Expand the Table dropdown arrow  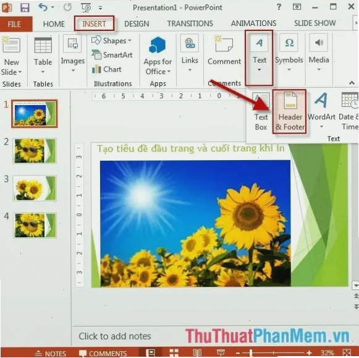coord(43,72)
